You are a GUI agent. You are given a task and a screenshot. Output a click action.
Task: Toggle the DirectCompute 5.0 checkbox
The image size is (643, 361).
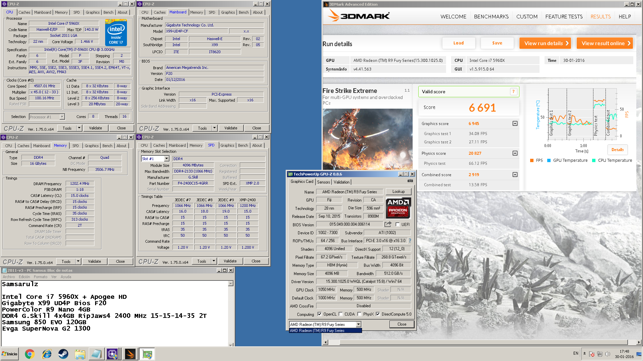(378, 314)
